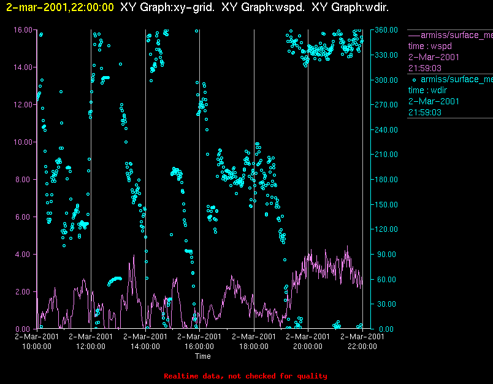Click the 10:00:00 time axis label

click(37, 347)
